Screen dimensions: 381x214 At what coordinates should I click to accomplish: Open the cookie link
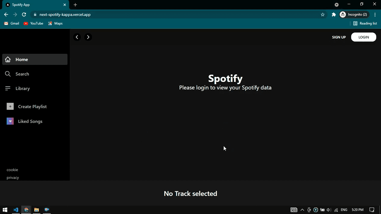[x=12, y=170]
